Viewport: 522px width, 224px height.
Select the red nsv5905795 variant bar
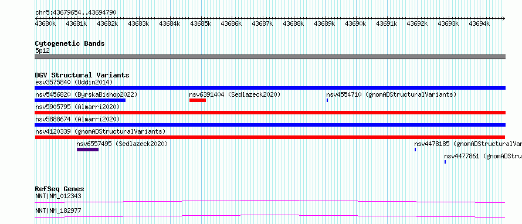point(270,113)
